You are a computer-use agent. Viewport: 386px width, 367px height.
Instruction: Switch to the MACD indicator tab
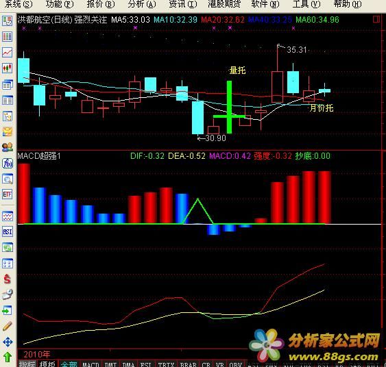click(91, 364)
